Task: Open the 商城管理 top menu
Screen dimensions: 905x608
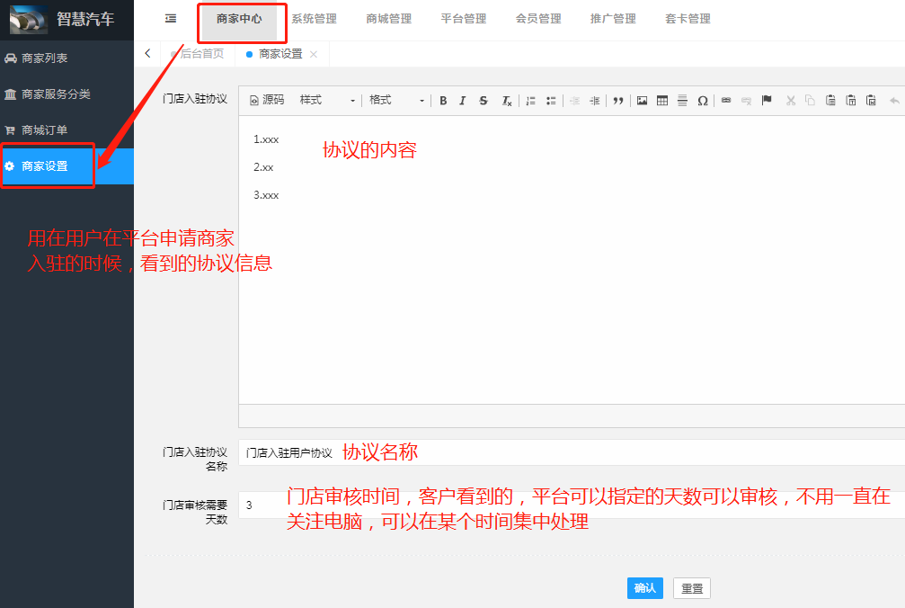Action: click(x=388, y=19)
